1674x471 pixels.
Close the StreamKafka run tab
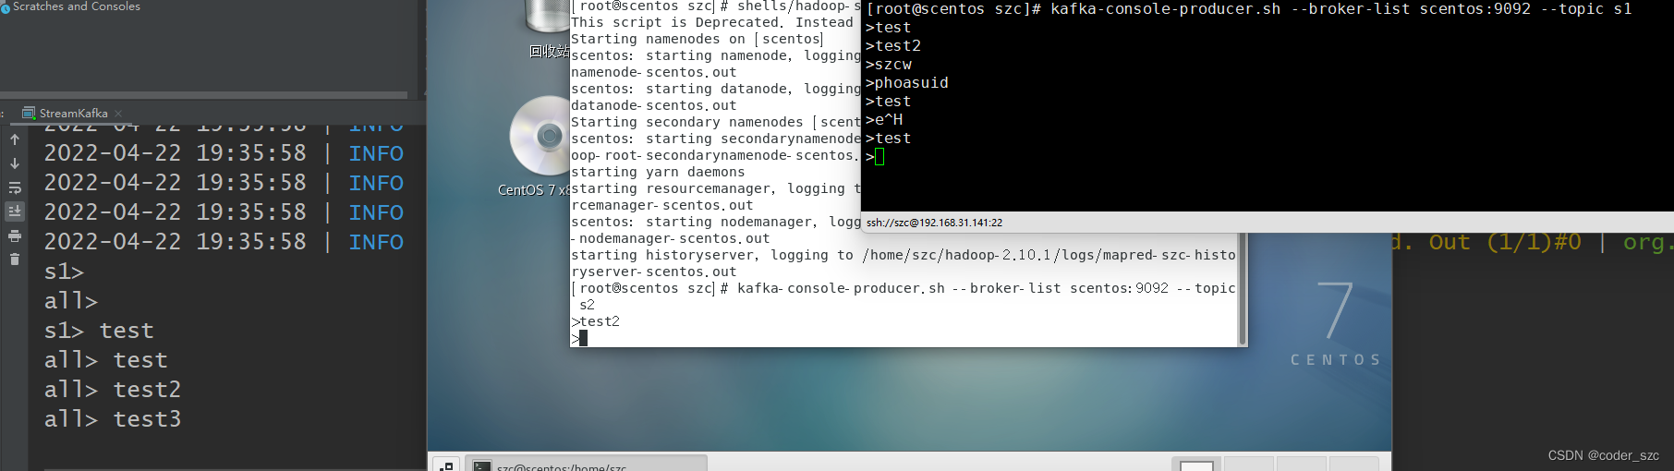coord(118,114)
